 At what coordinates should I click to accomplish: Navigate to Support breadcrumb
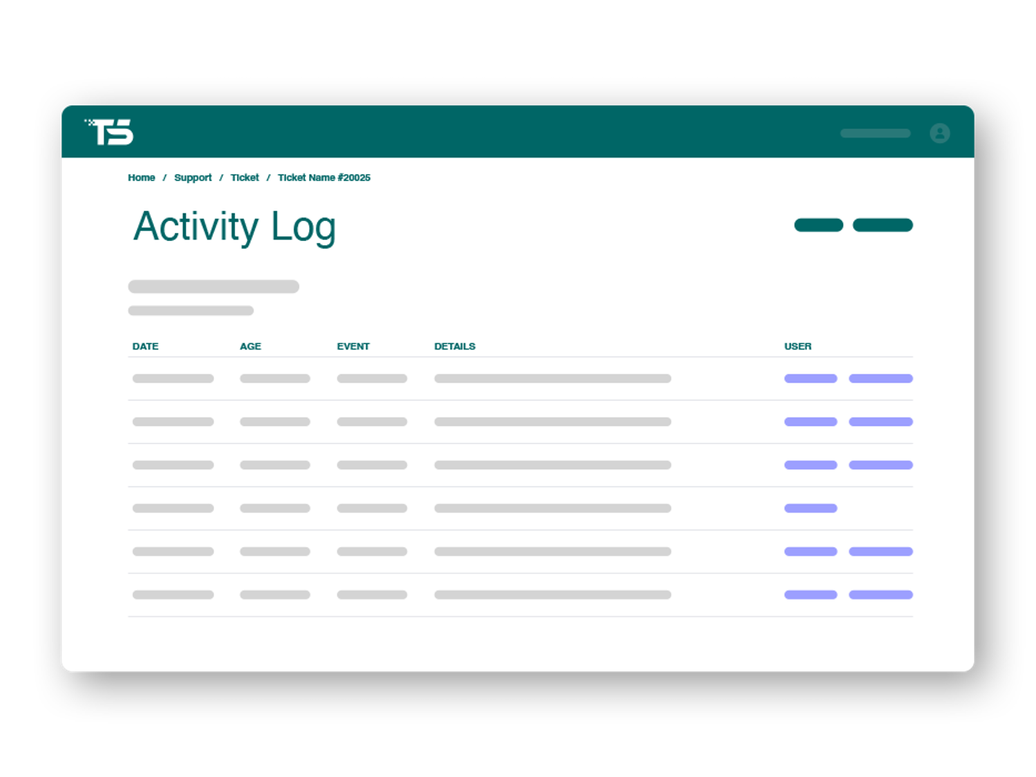tap(193, 178)
